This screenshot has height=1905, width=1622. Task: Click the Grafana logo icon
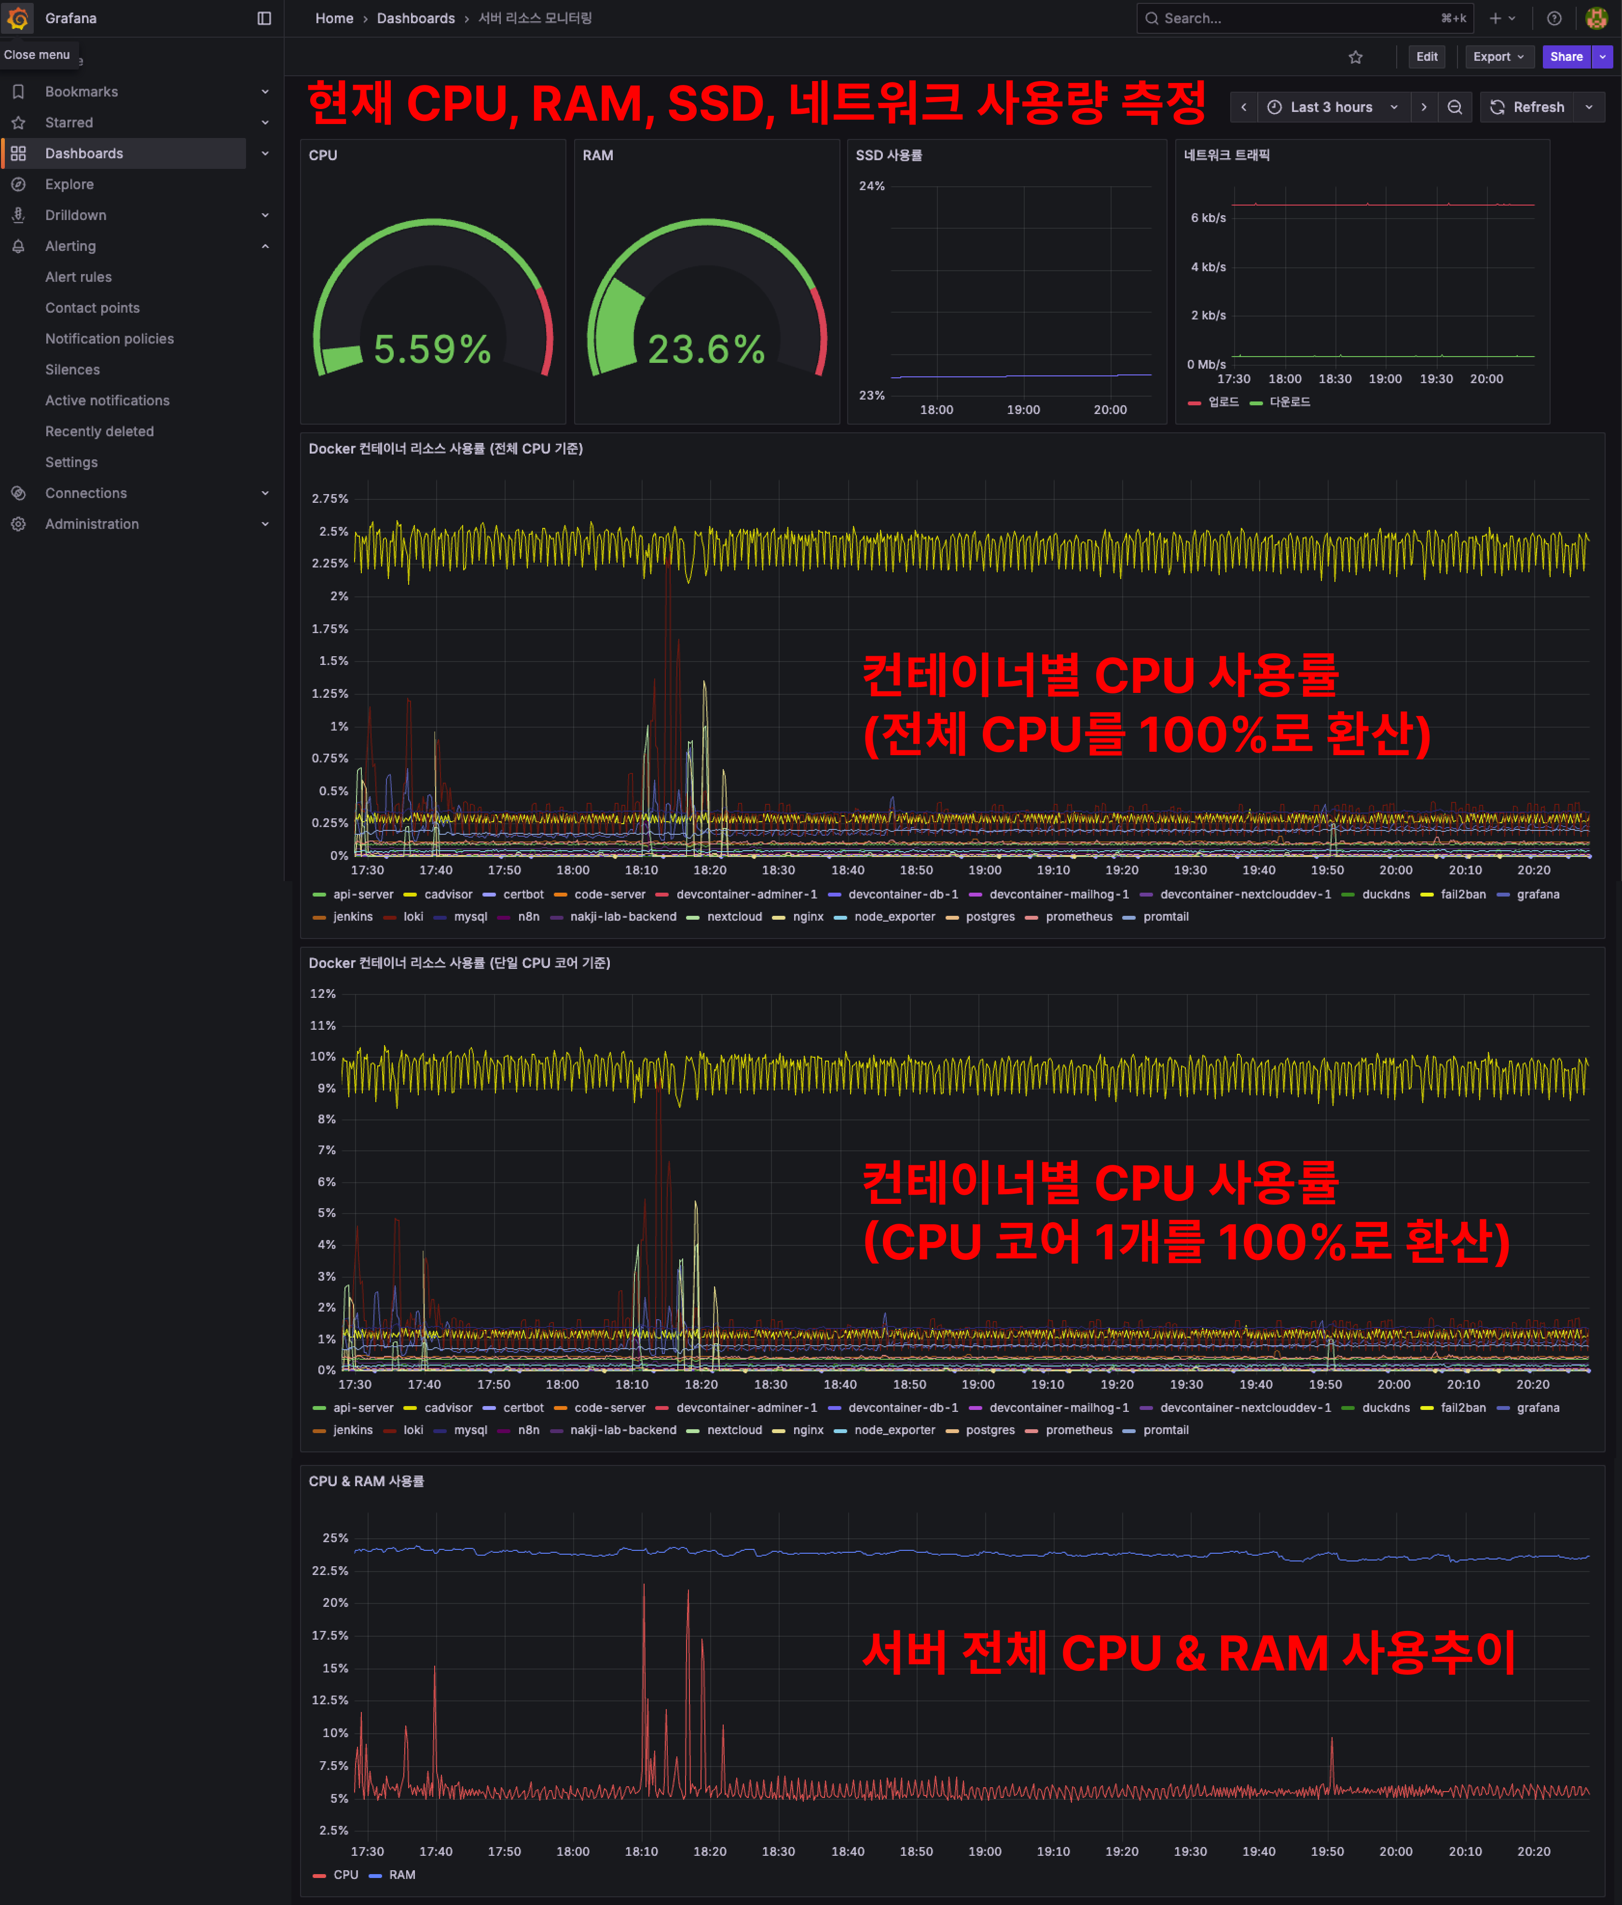point(17,18)
